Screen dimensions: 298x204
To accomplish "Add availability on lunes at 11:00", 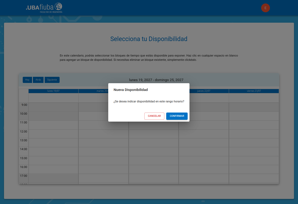I will pyautogui.click(x=53, y=125).
